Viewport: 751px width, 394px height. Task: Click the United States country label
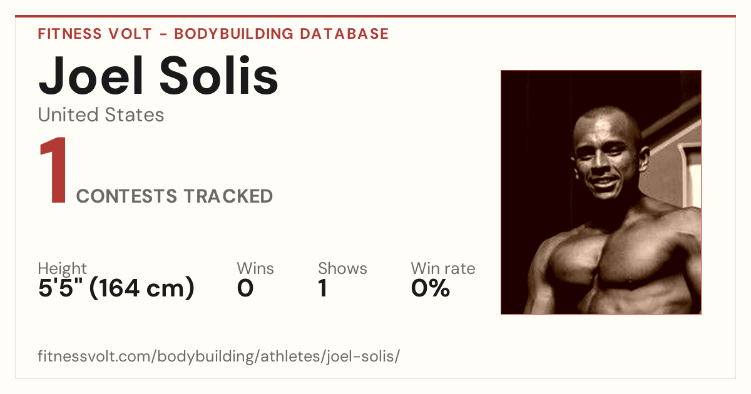point(101,114)
